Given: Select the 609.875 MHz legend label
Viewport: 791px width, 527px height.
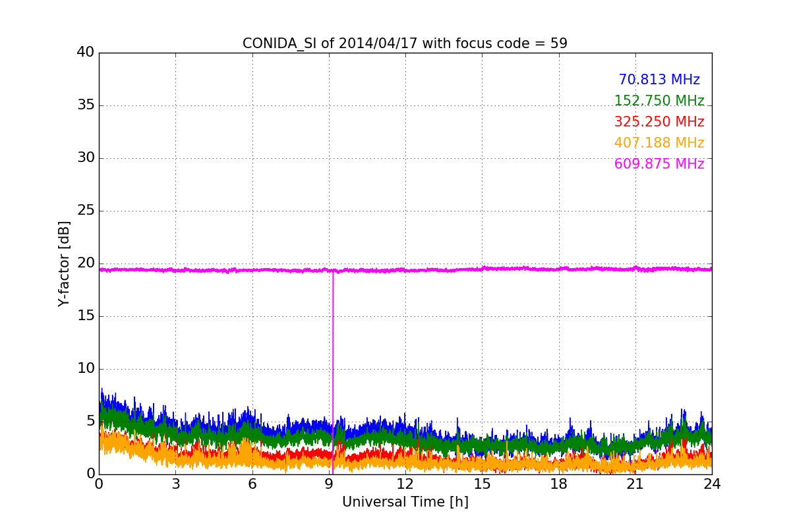Looking at the screenshot, I should [659, 164].
